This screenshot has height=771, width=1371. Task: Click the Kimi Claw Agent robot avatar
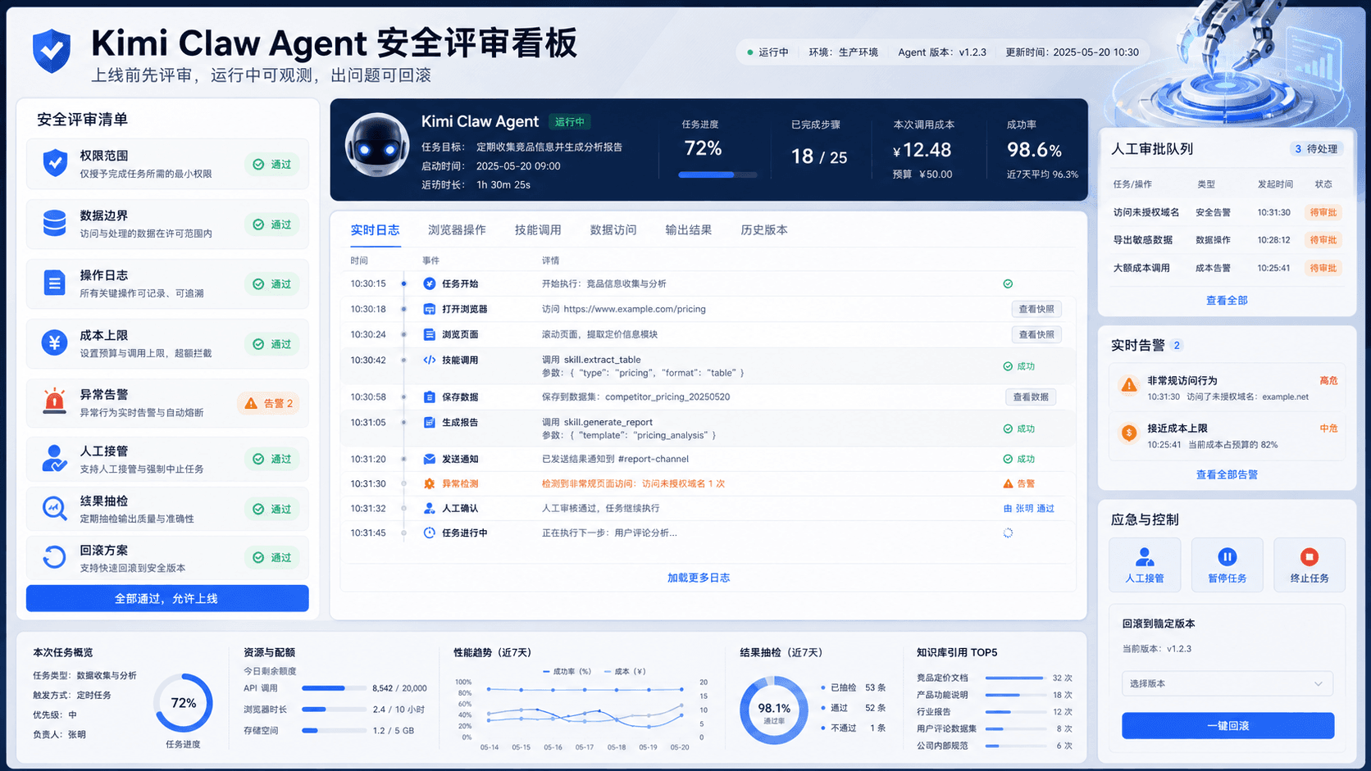[x=377, y=145]
